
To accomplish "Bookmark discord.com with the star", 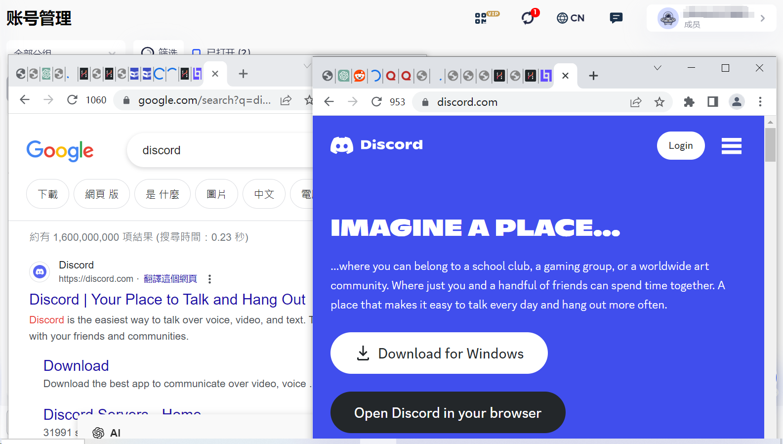I will point(659,102).
